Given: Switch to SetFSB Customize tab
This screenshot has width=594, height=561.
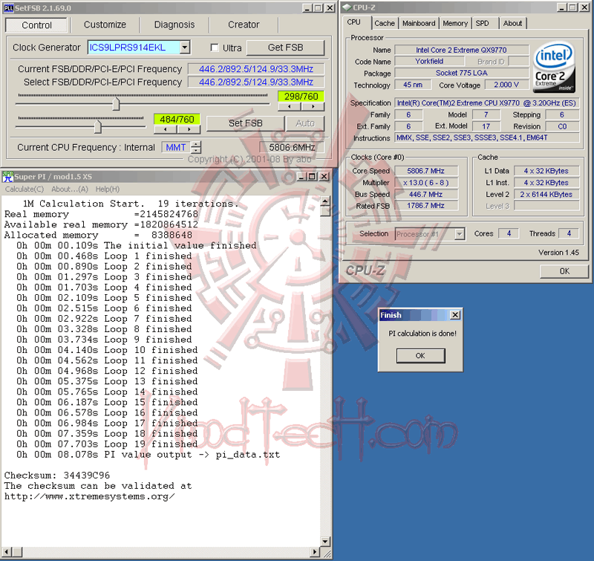Looking at the screenshot, I should [x=105, y=25].
